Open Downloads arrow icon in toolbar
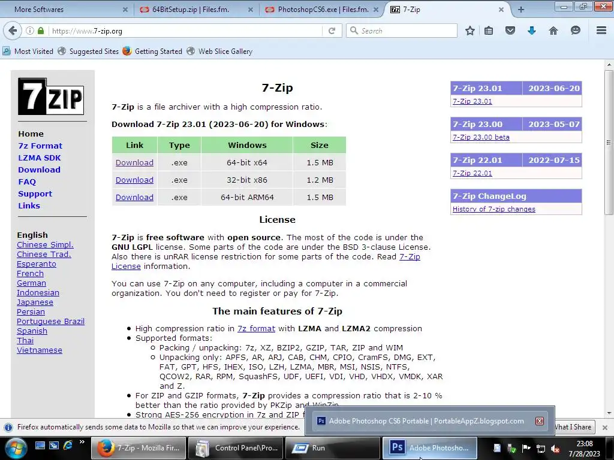 point(531,31)
